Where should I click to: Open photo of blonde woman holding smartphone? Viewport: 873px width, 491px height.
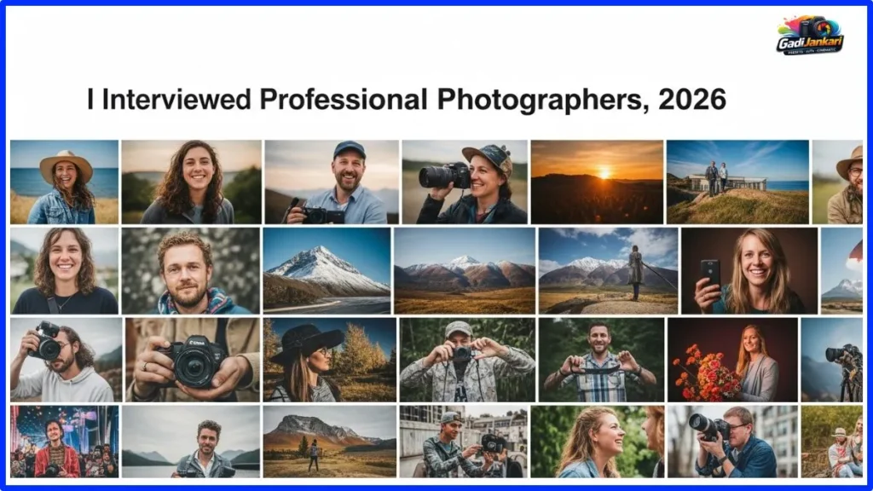point(749,270)
